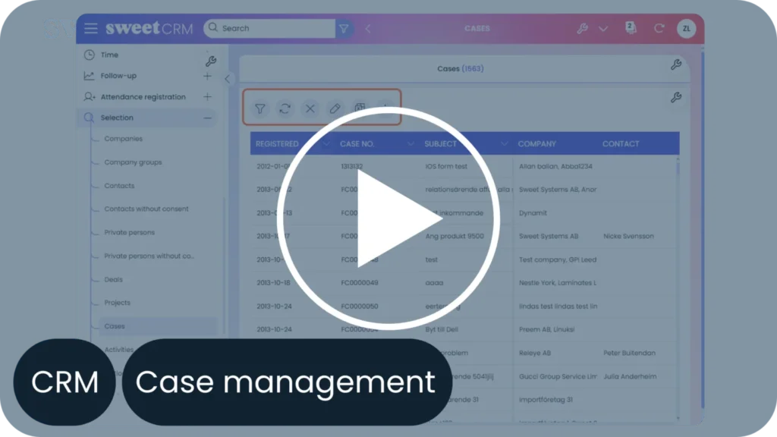Open the ZL user avatar menu
The height and width of the screenshot is (437, 777).
click(x=686, y=28)
